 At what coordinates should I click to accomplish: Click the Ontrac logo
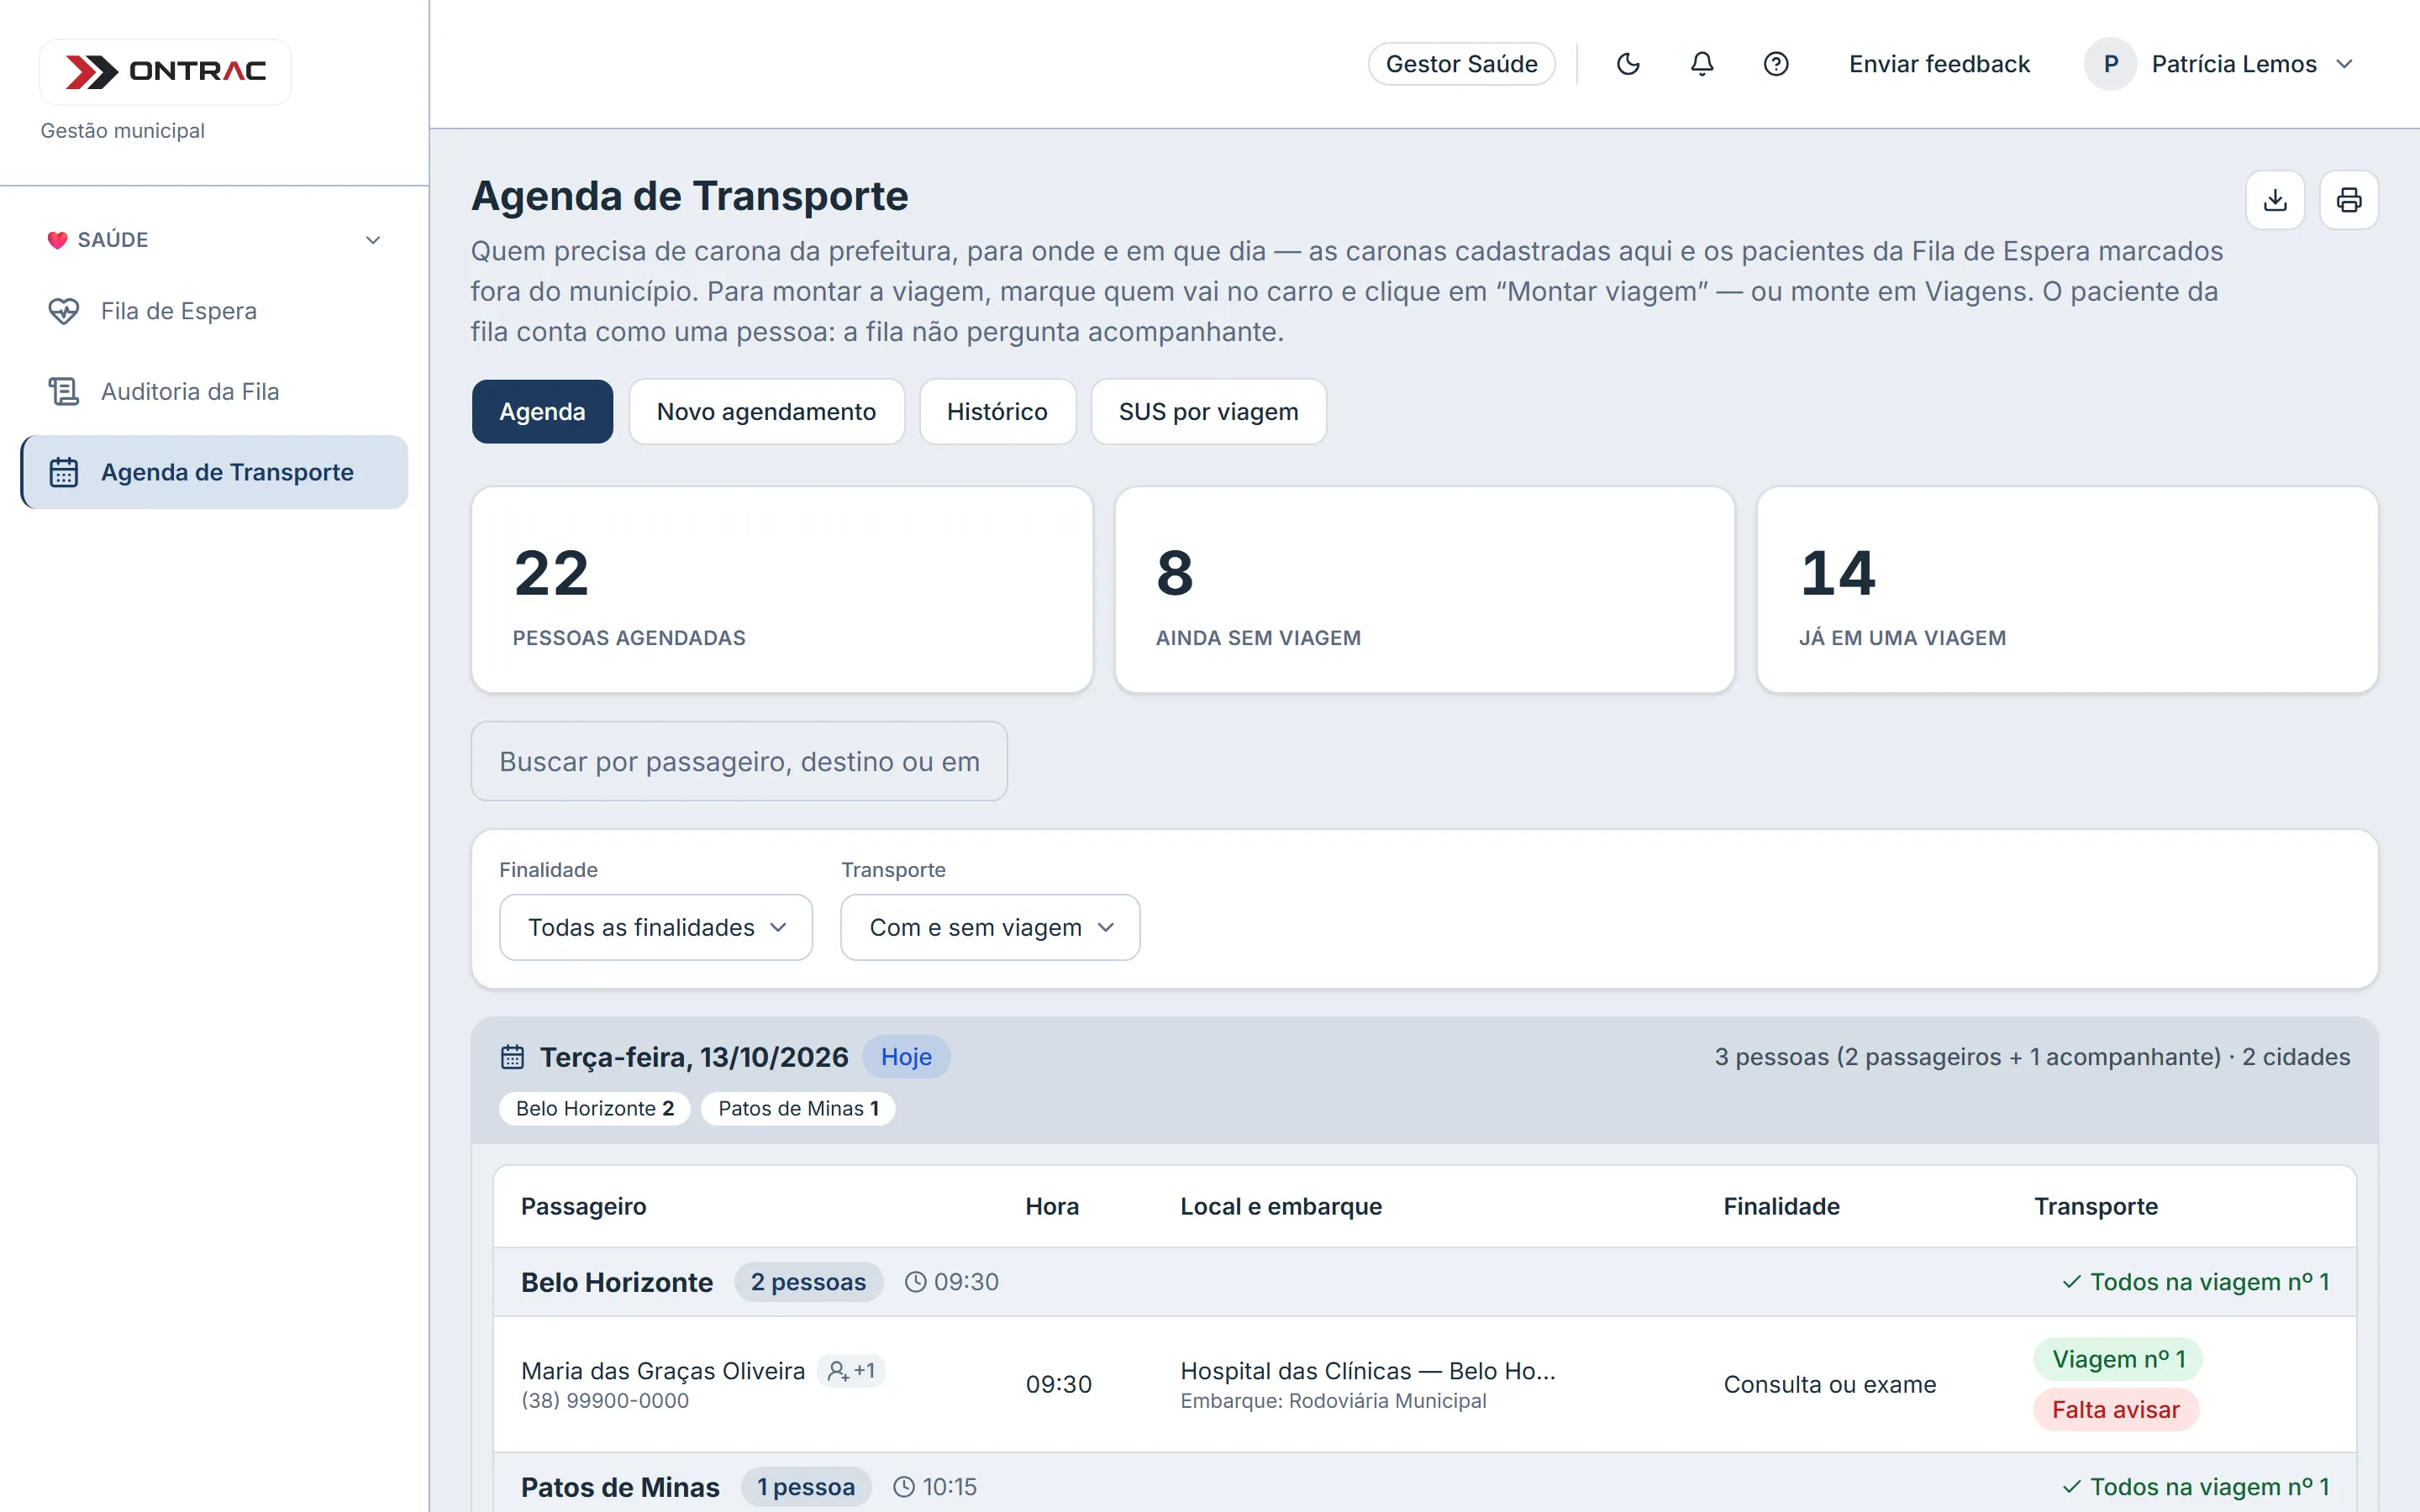coord(166,72)
